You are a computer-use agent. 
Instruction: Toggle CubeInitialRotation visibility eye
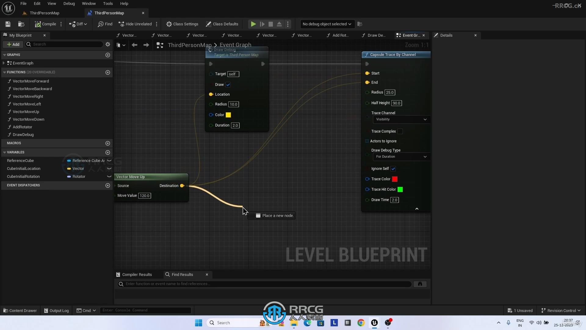pos(109,177)
